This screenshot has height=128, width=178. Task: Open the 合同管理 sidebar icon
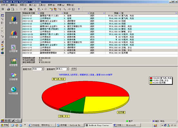pos(14,48)
